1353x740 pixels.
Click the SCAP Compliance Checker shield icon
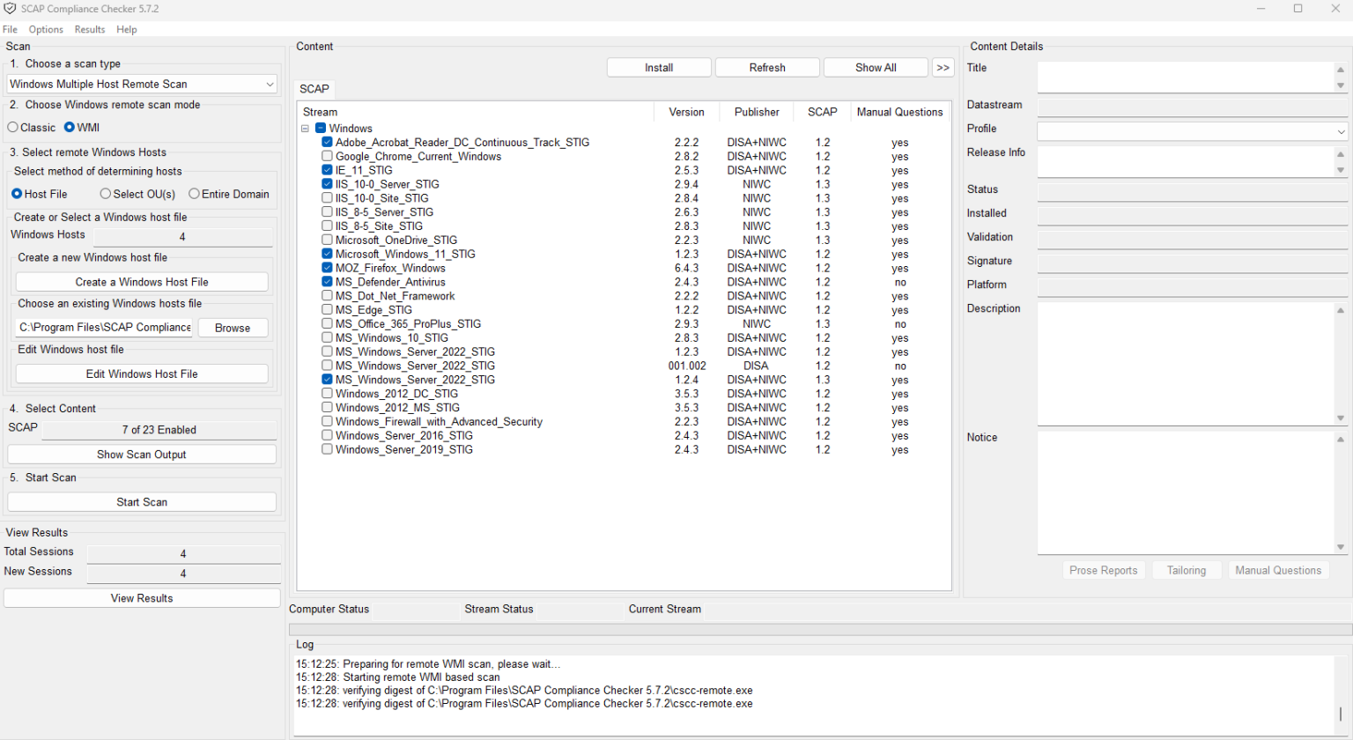click(10, 9)
